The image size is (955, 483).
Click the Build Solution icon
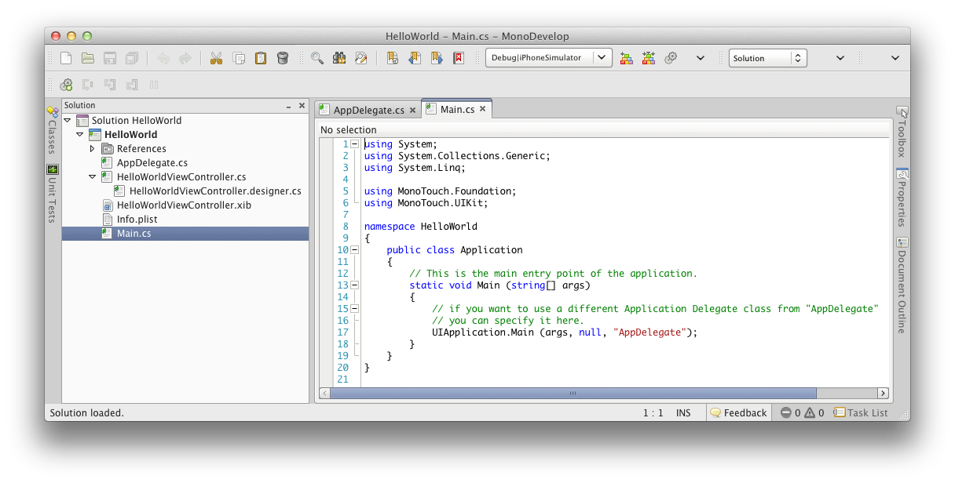click(x=626, y=57)
